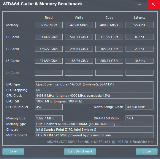Click the L2 Cache Write value
This screenshot has width=160, height=159.
pos(79,49)
